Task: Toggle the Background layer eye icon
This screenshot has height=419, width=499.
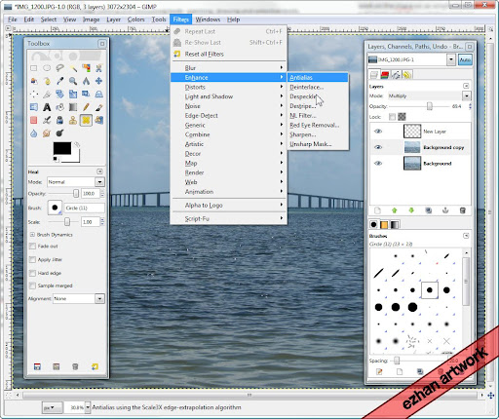Action: tap(378, 163)
